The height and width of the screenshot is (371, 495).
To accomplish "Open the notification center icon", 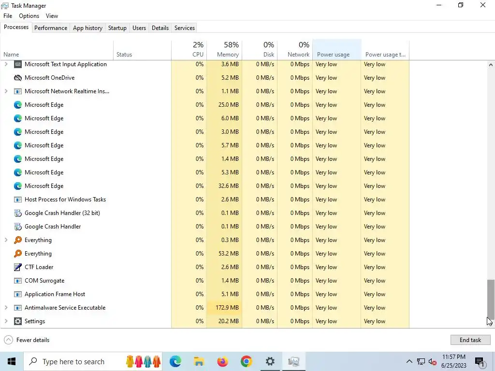I will [x=479, y=361].
